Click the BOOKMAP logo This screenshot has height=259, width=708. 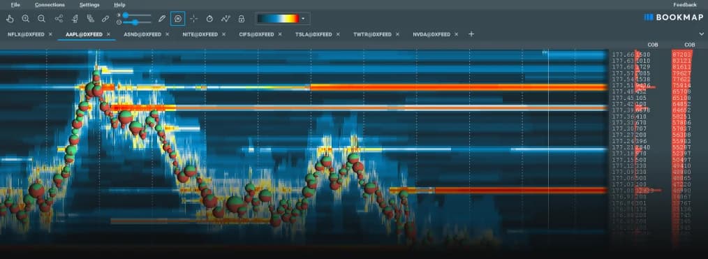[674, 17]
